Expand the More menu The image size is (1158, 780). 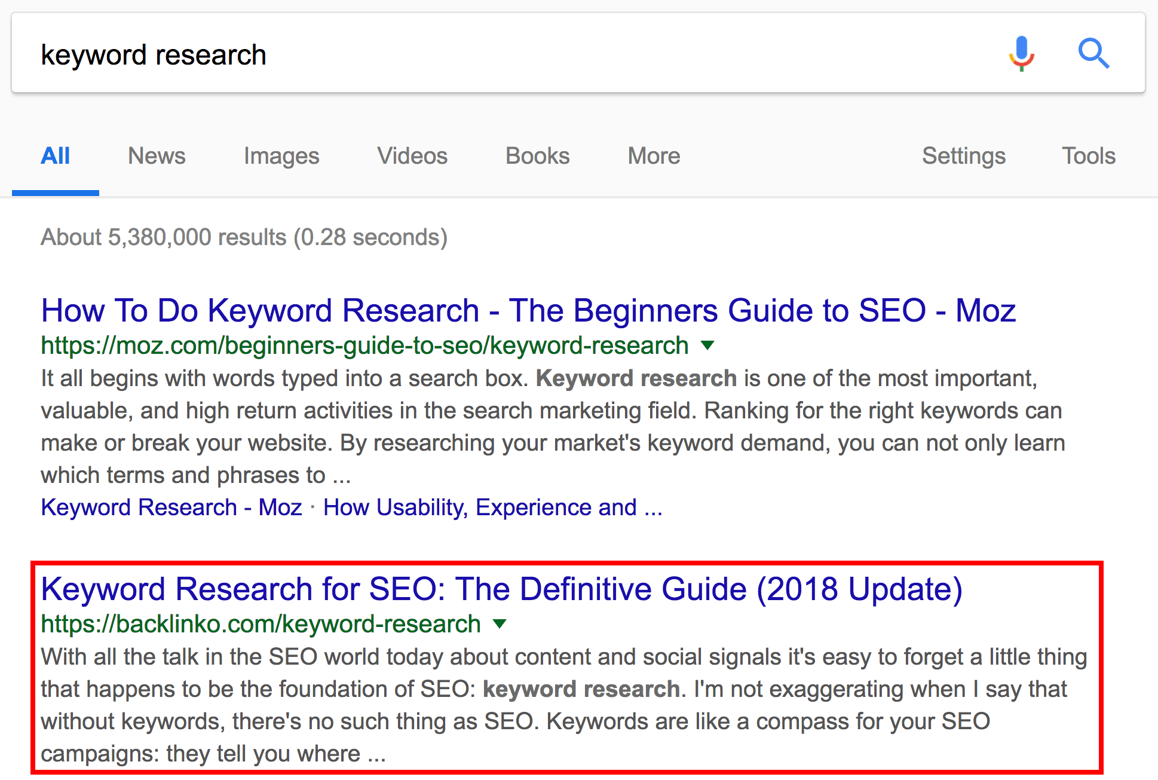coord(654,156)
